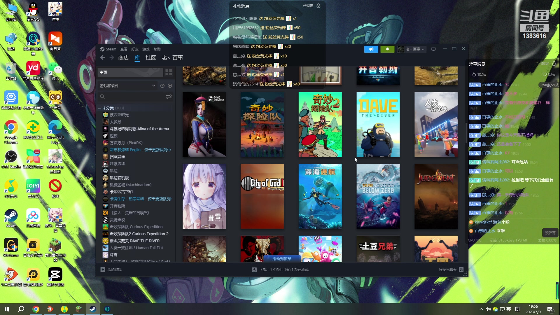This screenshot has width=560, height=315.
Task: Open the Subnautica Below Zero cover
Action: [x=378, y=196]
